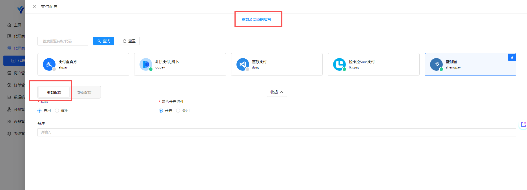The height and width of the screenshot is (190, 527).
Task: Focus the channel name search input field
Action: (x=63, y=41)
